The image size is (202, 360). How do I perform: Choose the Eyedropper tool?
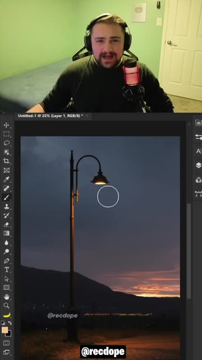pos(6,179)
